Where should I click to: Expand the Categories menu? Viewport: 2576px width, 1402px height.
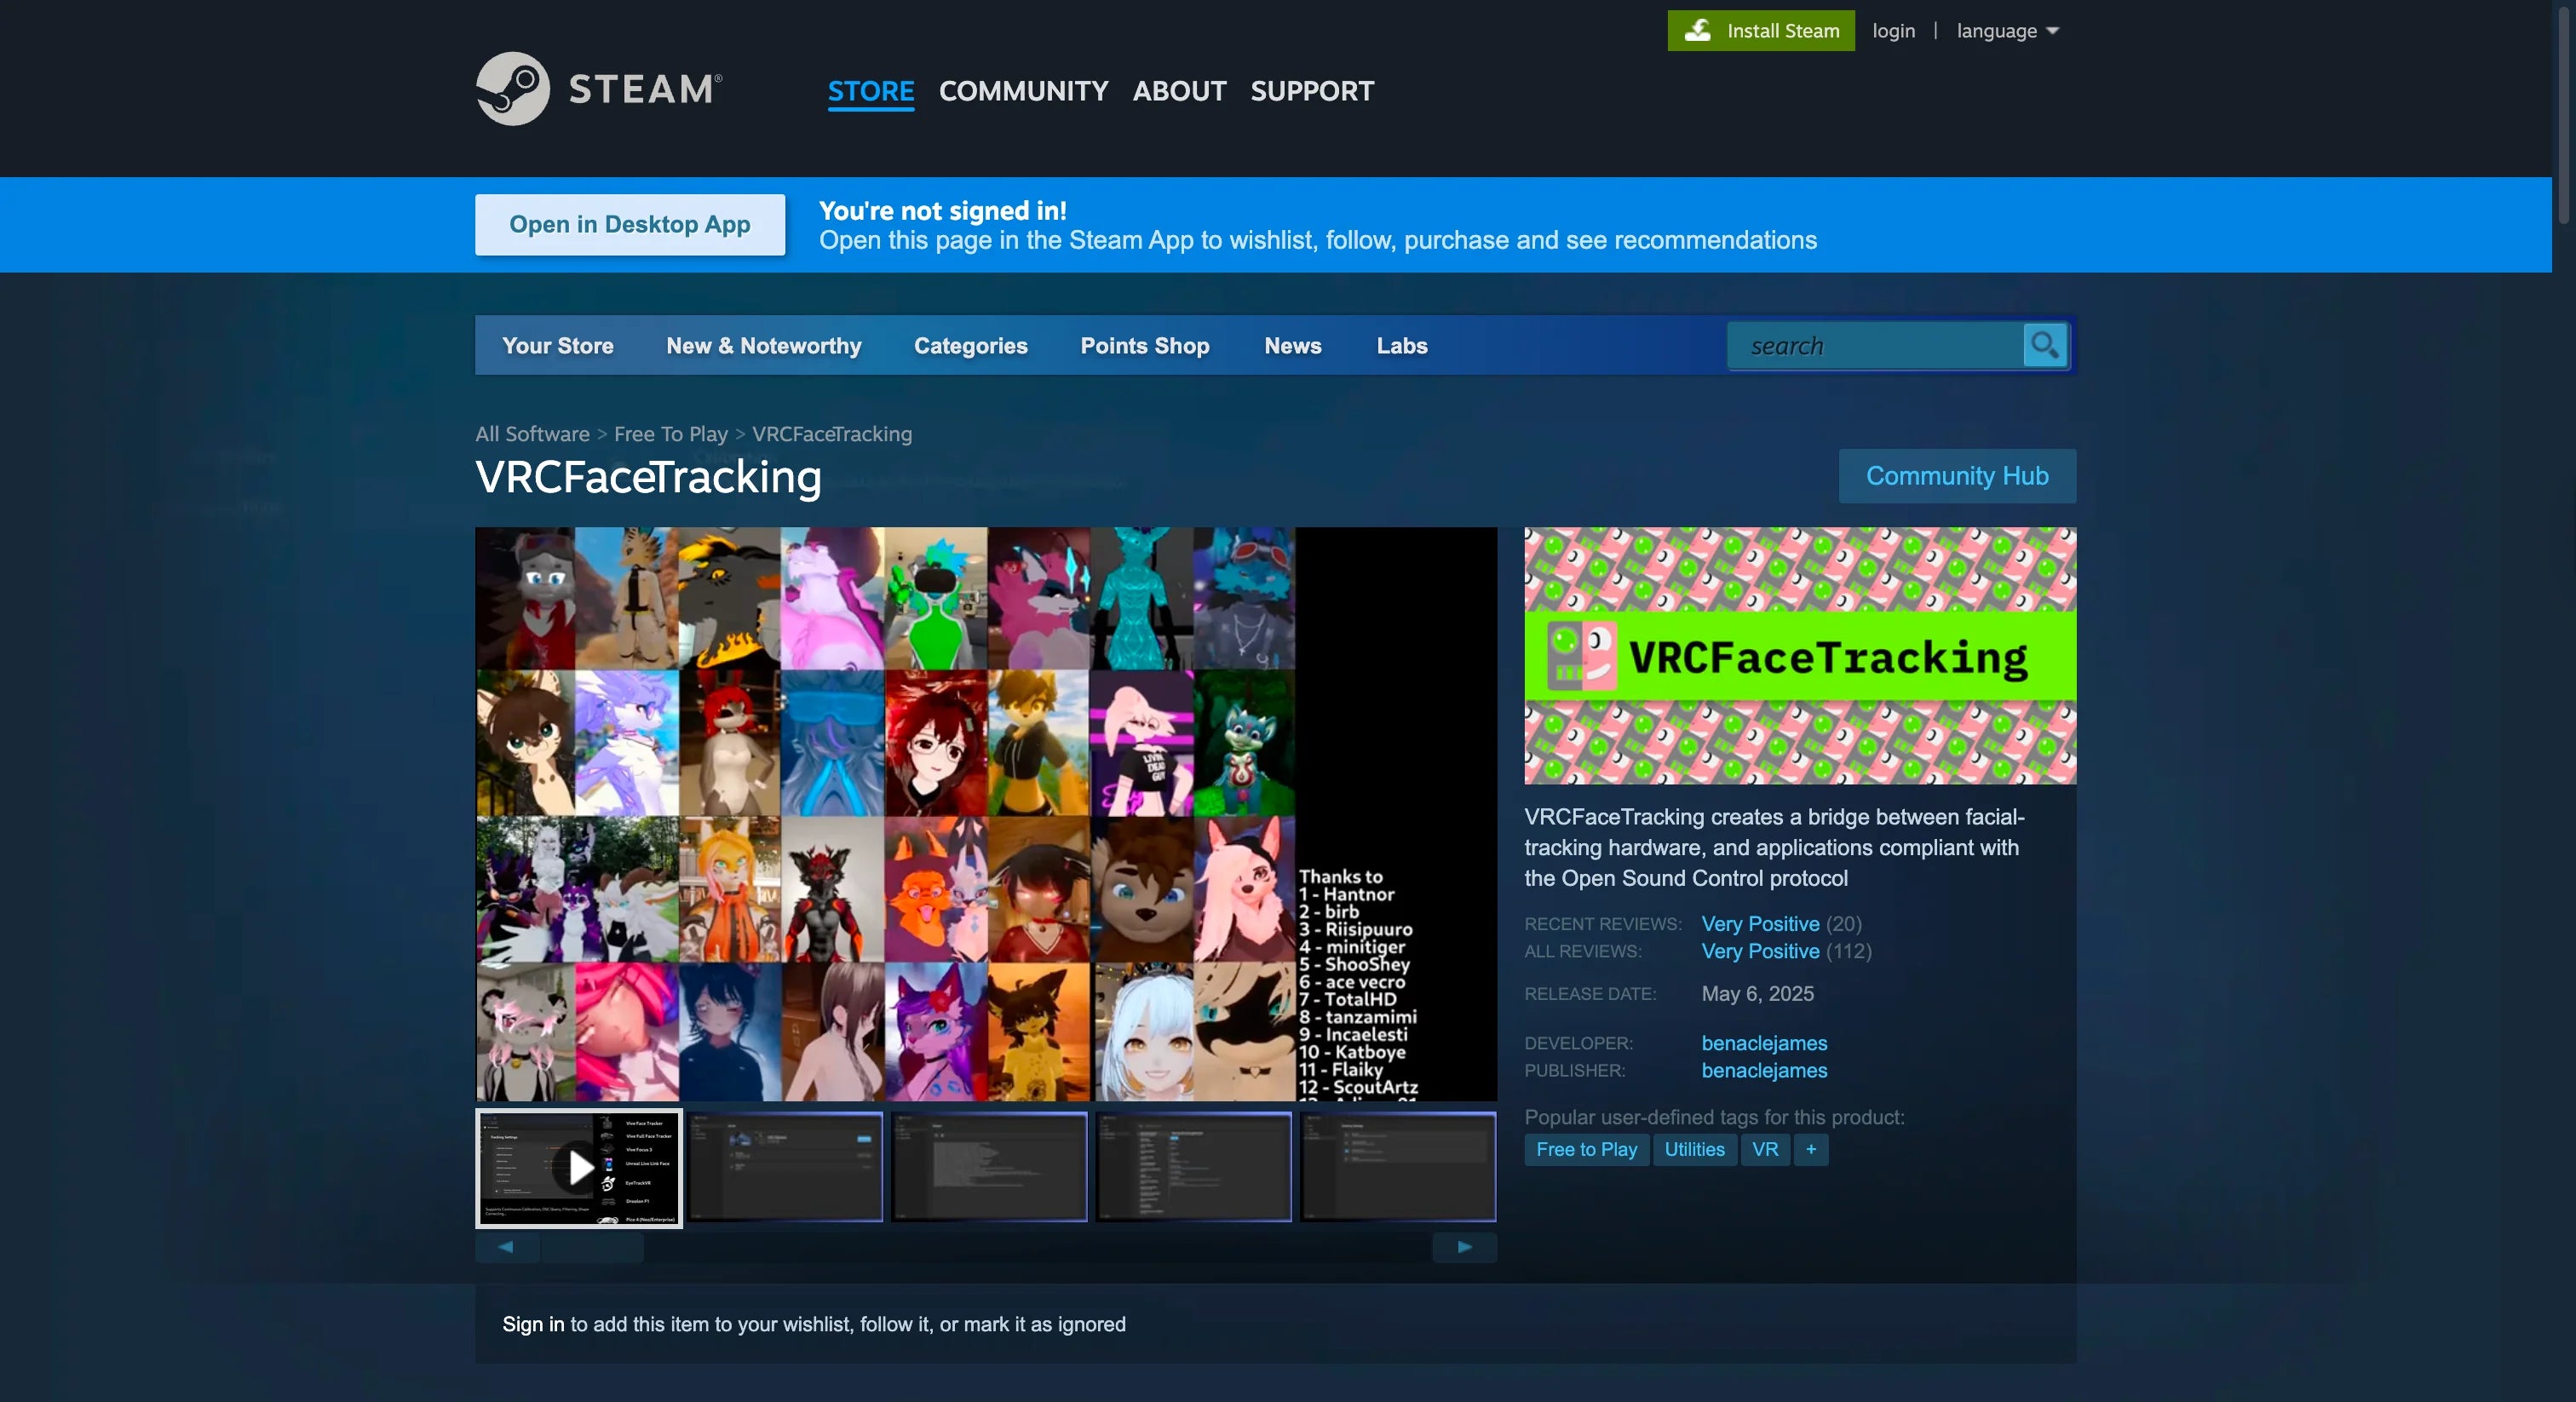[x=970, y=346]
